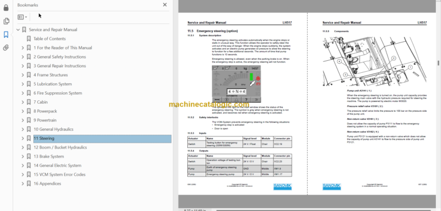Jump to 6 Fire Suppression System
The width and height of the screenshot is (441, 211).
[57, 93]
